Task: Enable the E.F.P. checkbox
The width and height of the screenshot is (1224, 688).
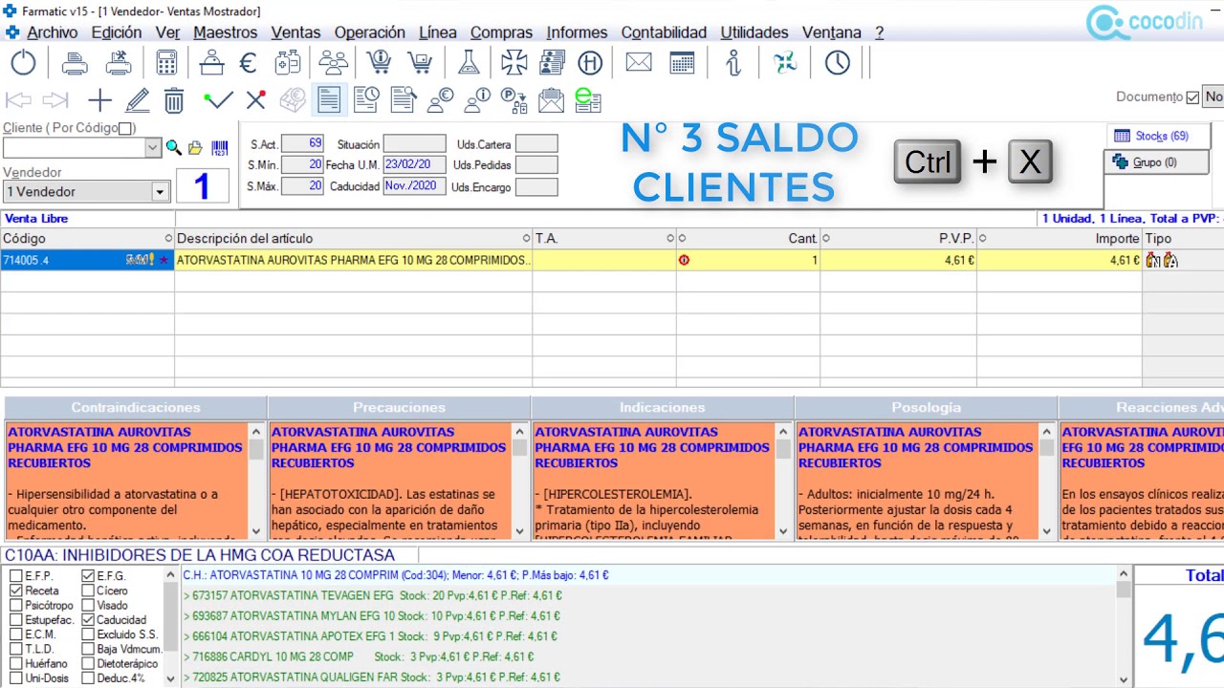Action: 15,576
